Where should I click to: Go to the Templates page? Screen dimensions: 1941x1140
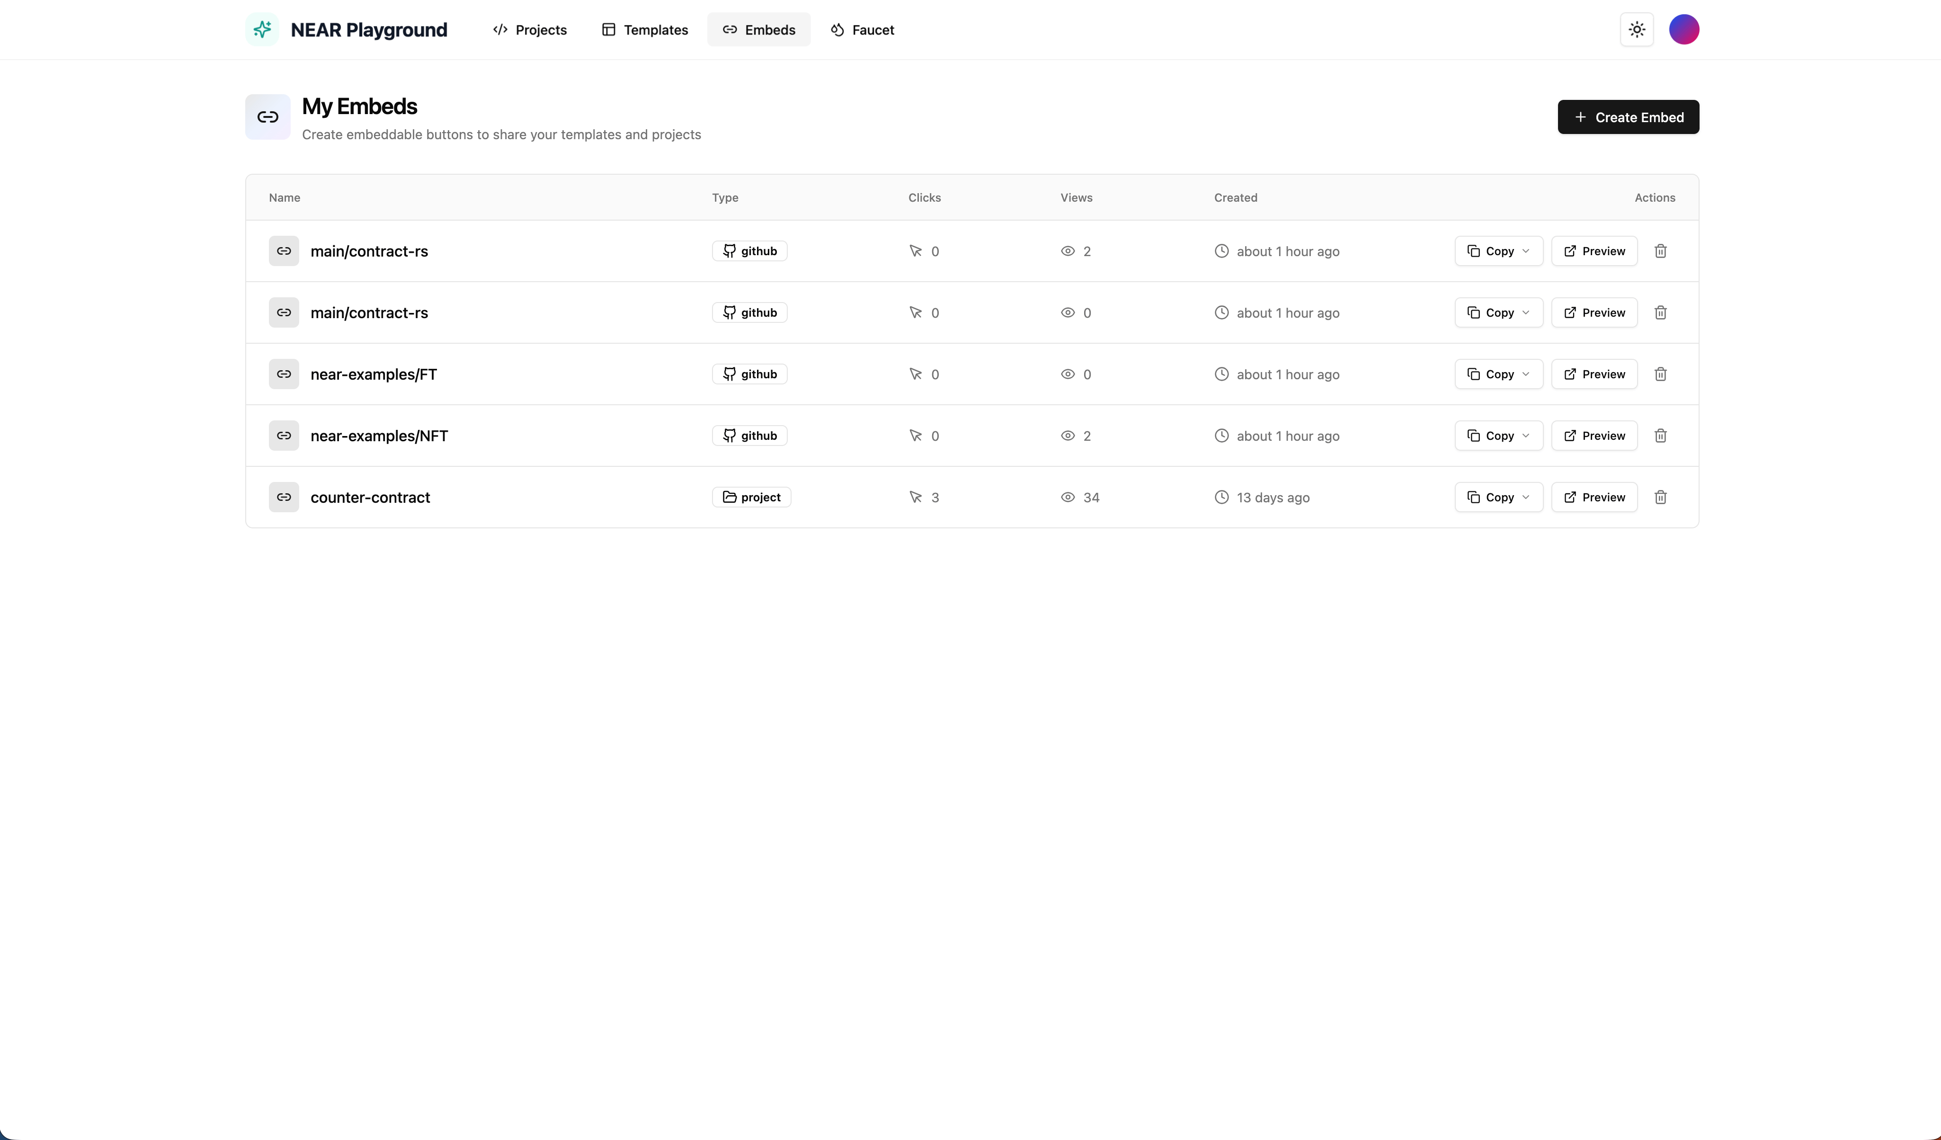tap(645, 29)
